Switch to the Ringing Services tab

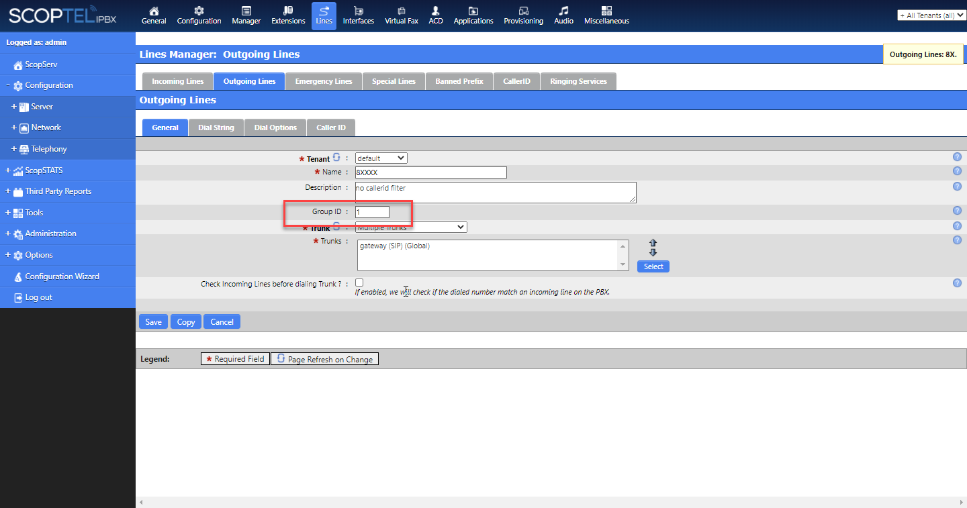point(578,81)
